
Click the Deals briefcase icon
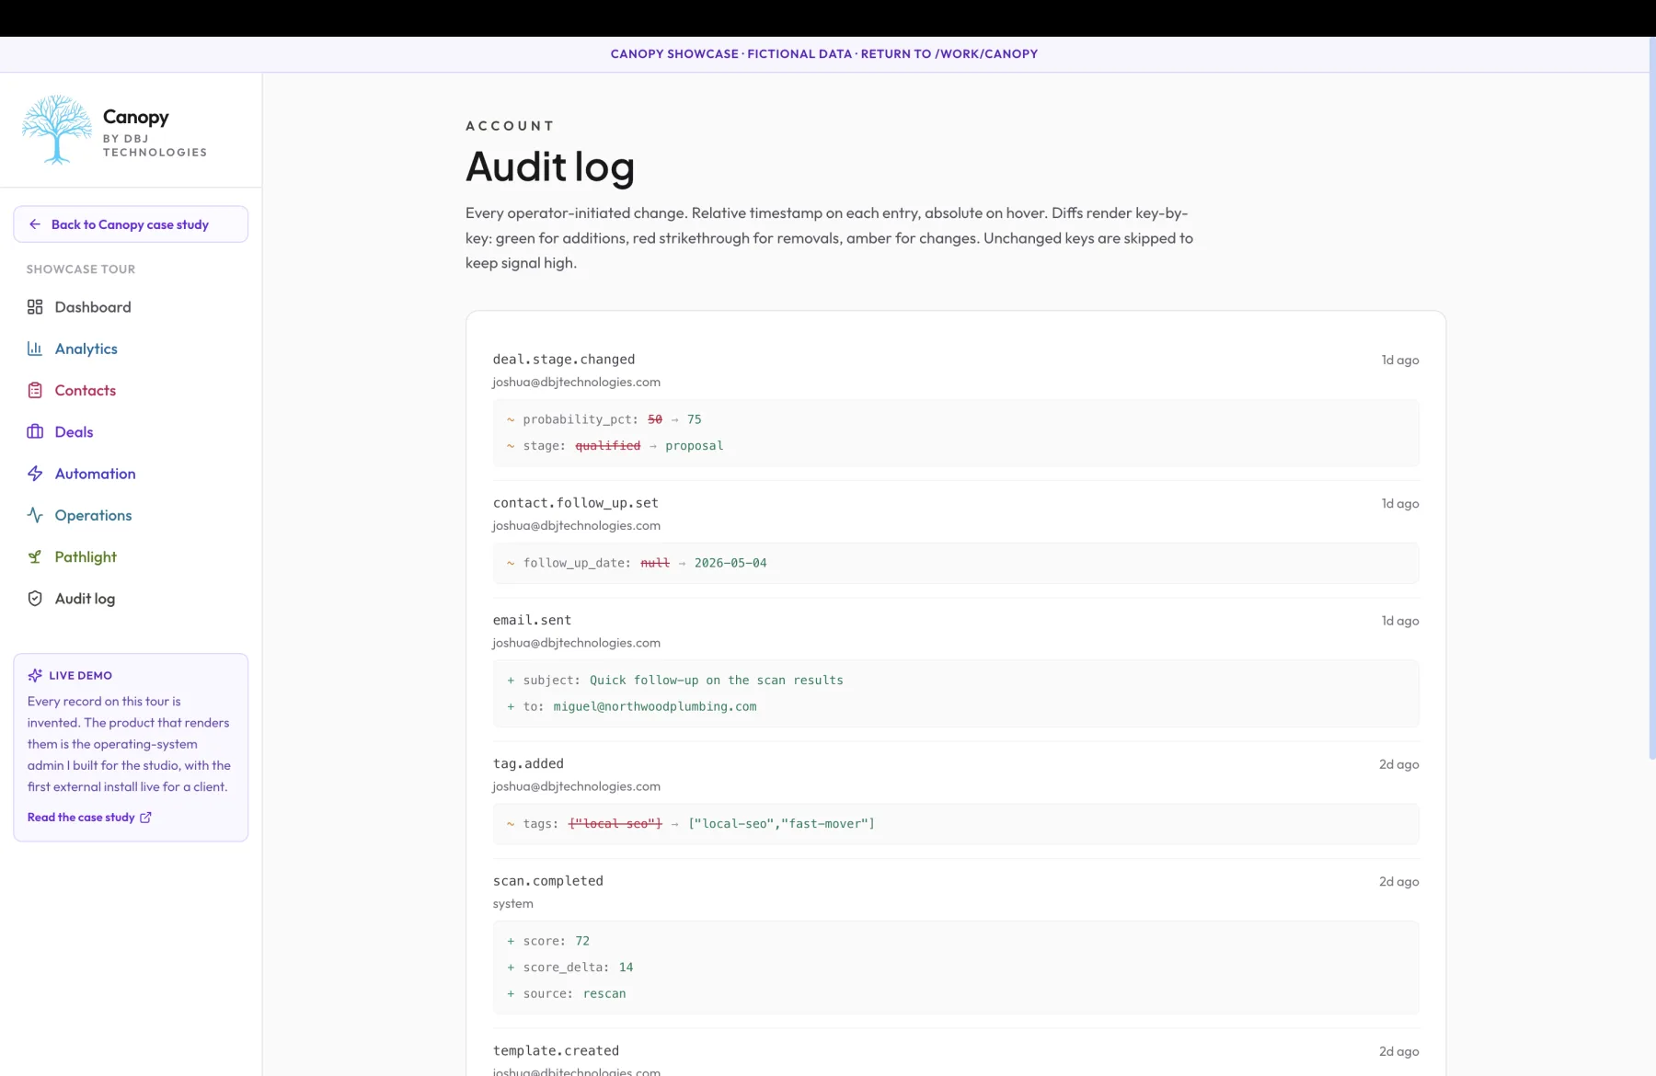(x=35, y=431)
